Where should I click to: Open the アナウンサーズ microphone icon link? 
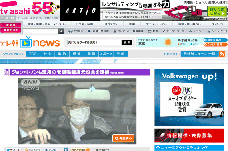173,31
